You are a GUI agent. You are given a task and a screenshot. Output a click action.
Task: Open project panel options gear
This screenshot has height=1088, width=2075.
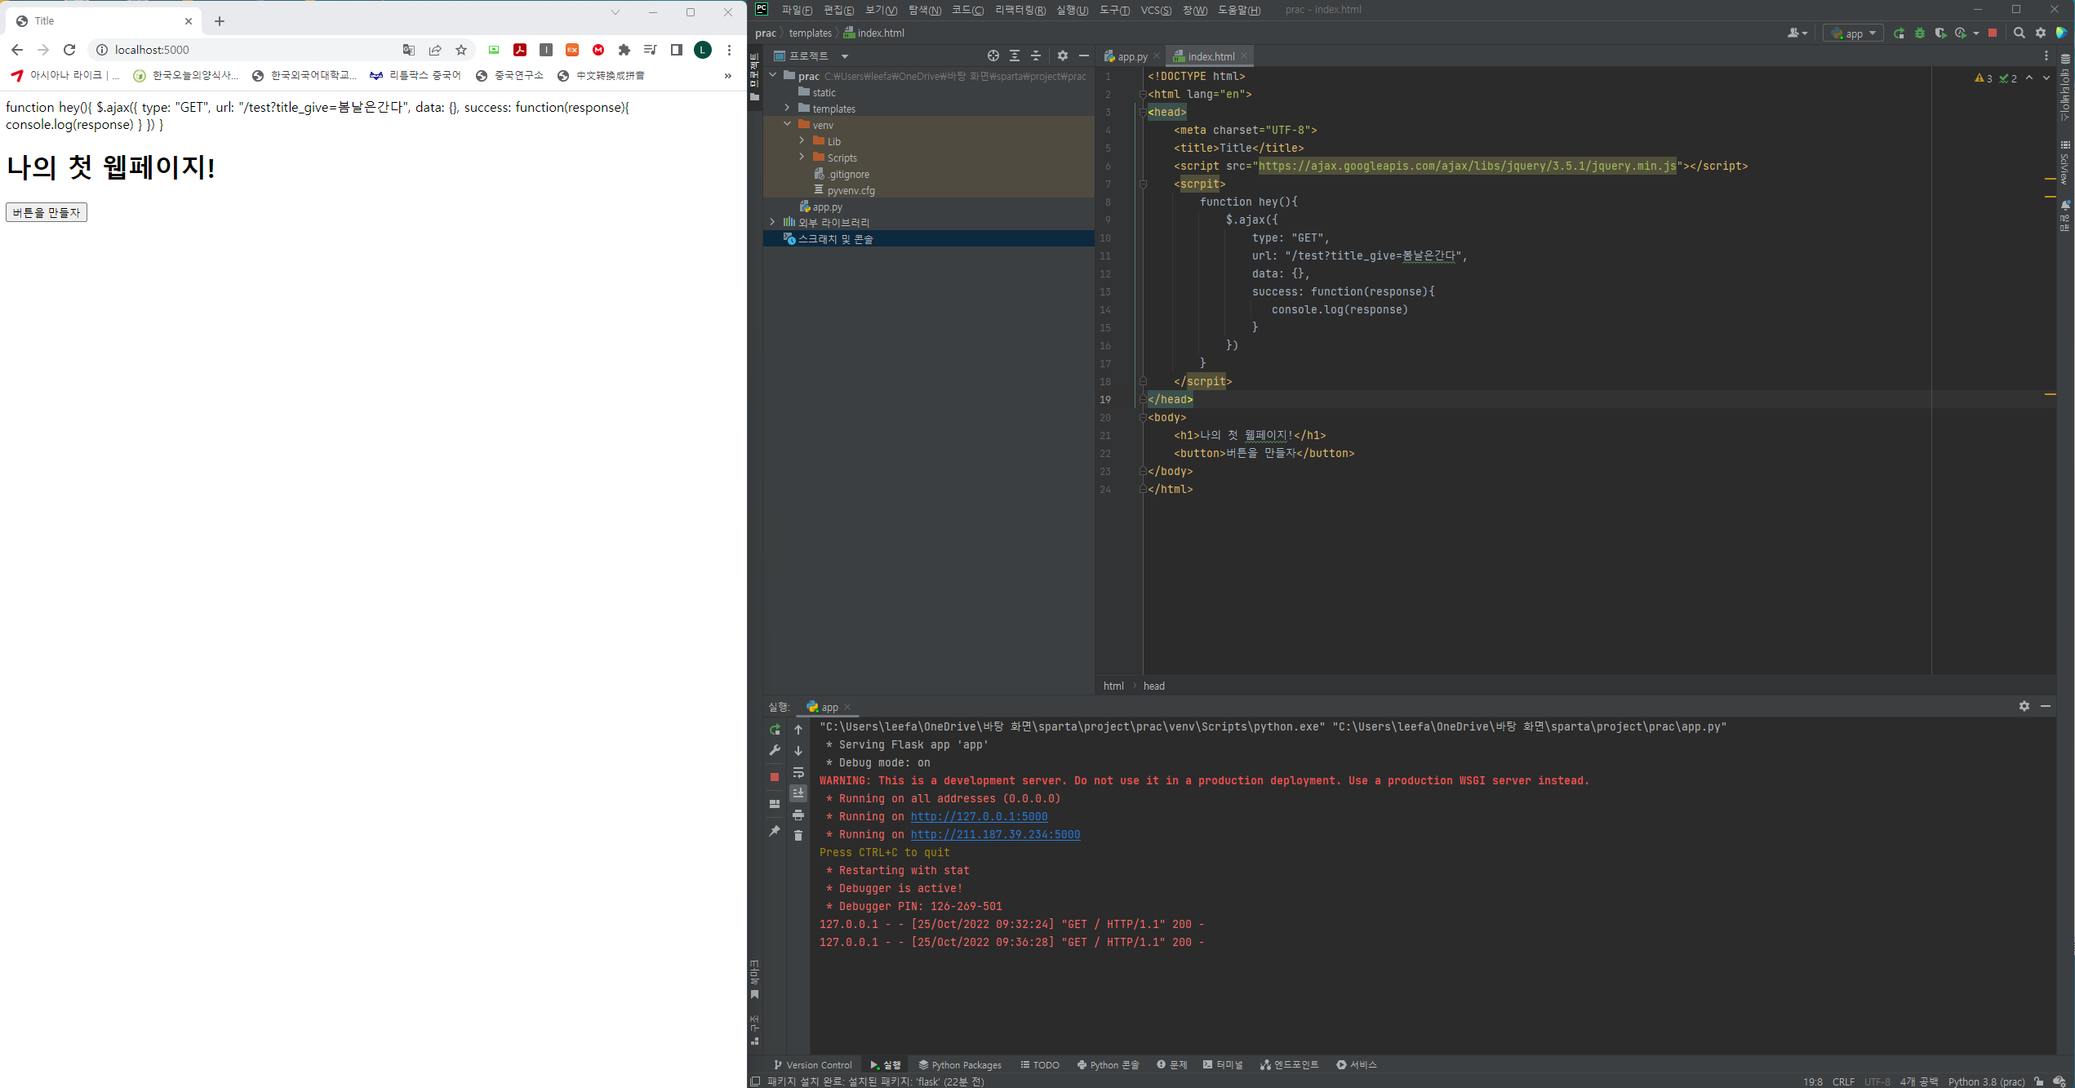coord(1063,56)
